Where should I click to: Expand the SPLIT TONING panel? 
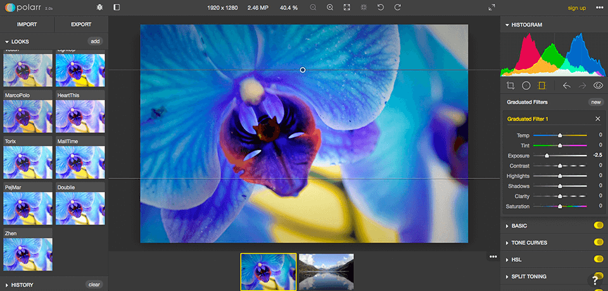[x=528, y=276]
